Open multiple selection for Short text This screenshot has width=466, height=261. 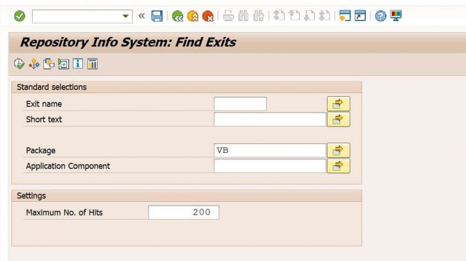(338, 120)
